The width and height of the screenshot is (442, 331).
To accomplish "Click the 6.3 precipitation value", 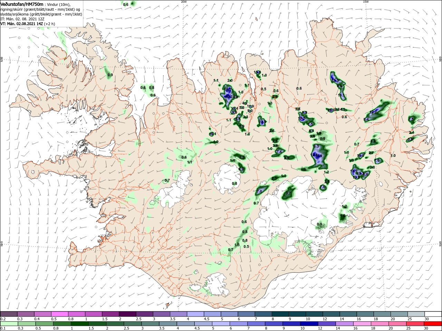I will coord(316,146).
